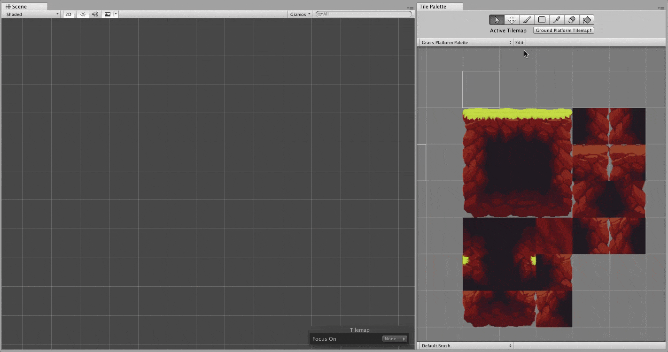Open the Gizmos dropdown
Viewport: 668px width, 352px height.
click(x=300, y=15)
